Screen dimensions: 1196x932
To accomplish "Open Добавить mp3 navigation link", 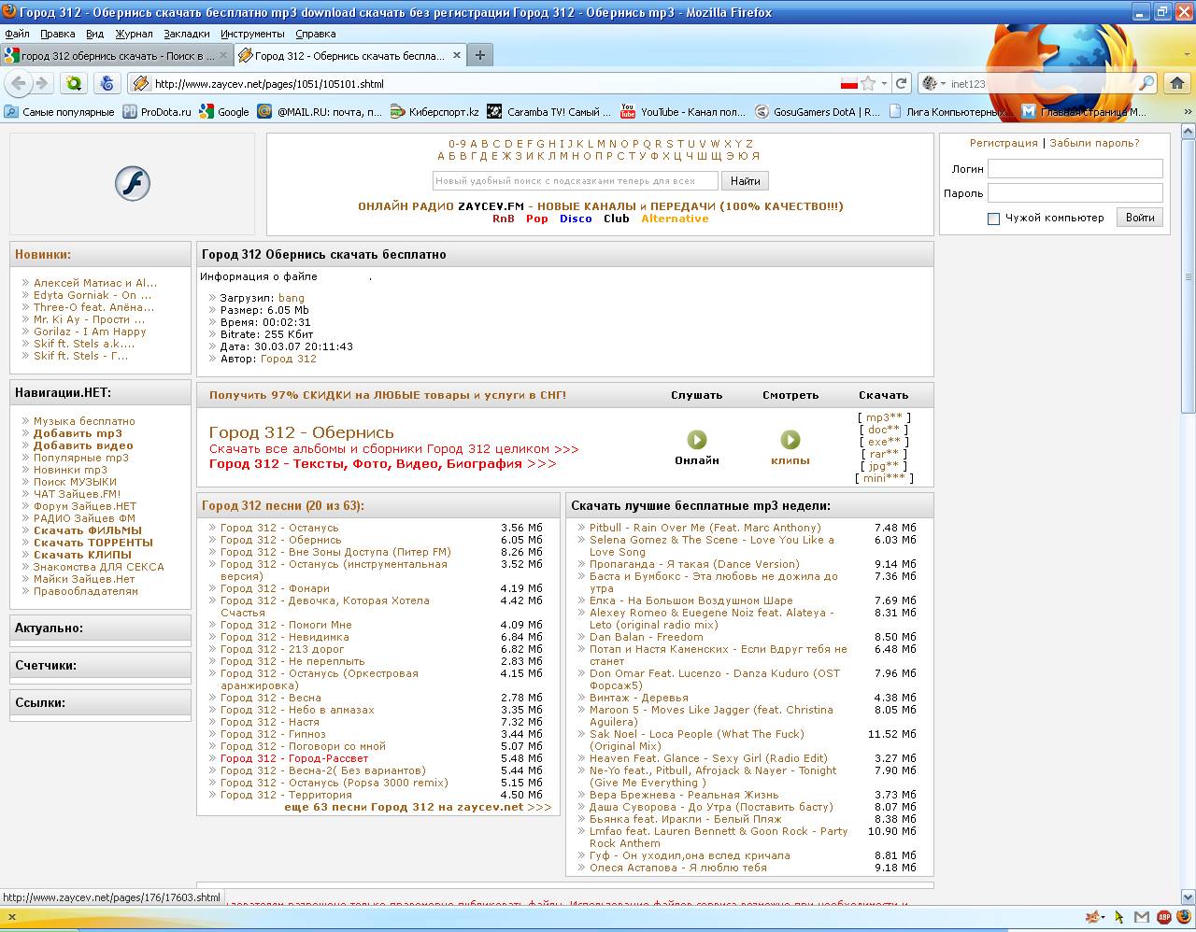I will pyautogui.click(x=78, y=433).
